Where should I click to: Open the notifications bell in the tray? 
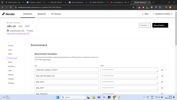click(174, 97)
